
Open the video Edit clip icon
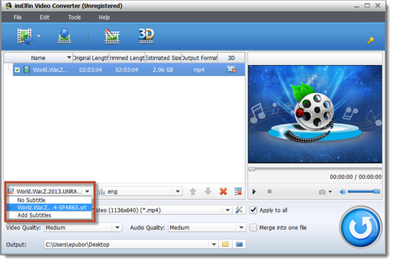(x=111, y=36)
